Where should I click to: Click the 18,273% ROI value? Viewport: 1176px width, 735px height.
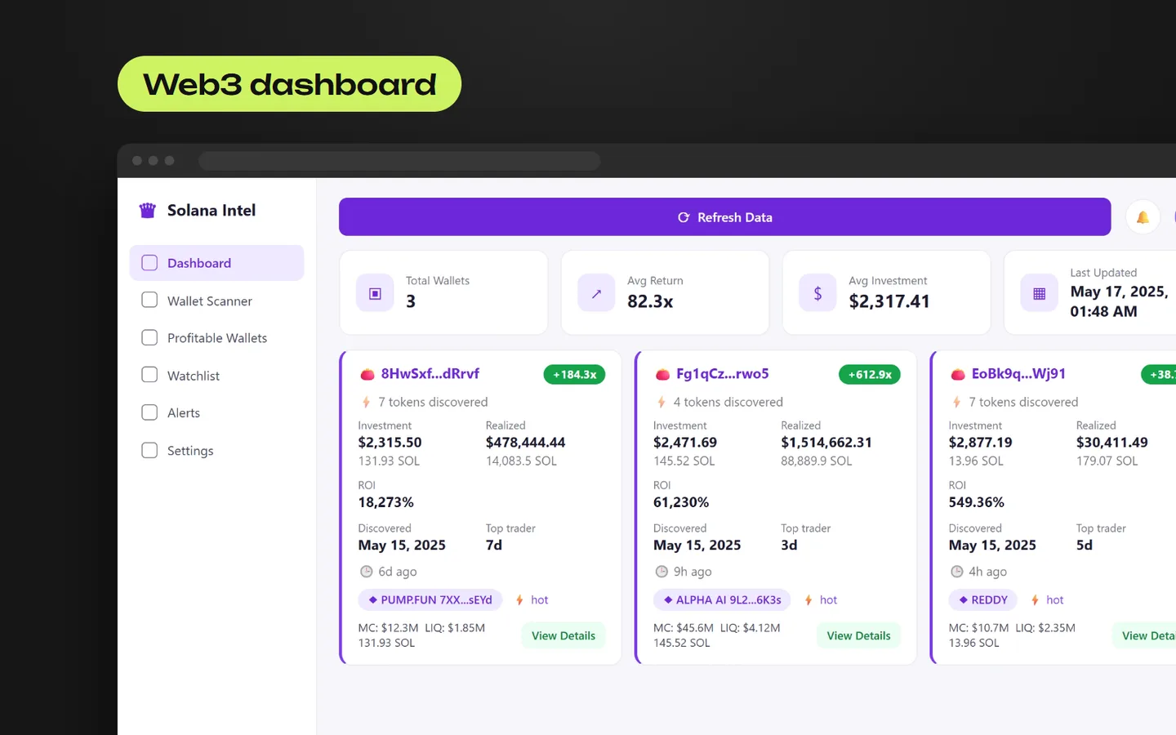click(x=385, y=502)
